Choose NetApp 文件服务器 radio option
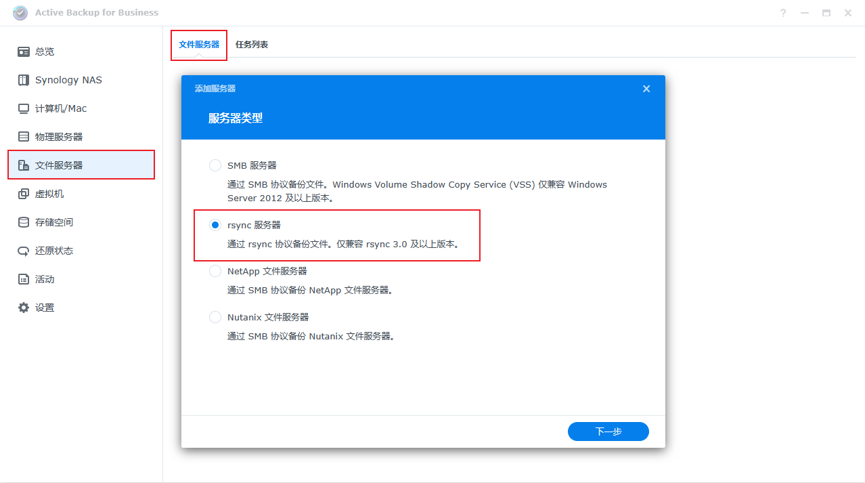This screenshot has width=865, height=483. point(215,271)
